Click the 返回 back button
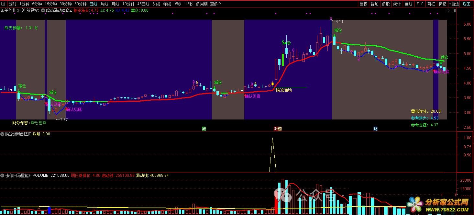 (467, 4)
